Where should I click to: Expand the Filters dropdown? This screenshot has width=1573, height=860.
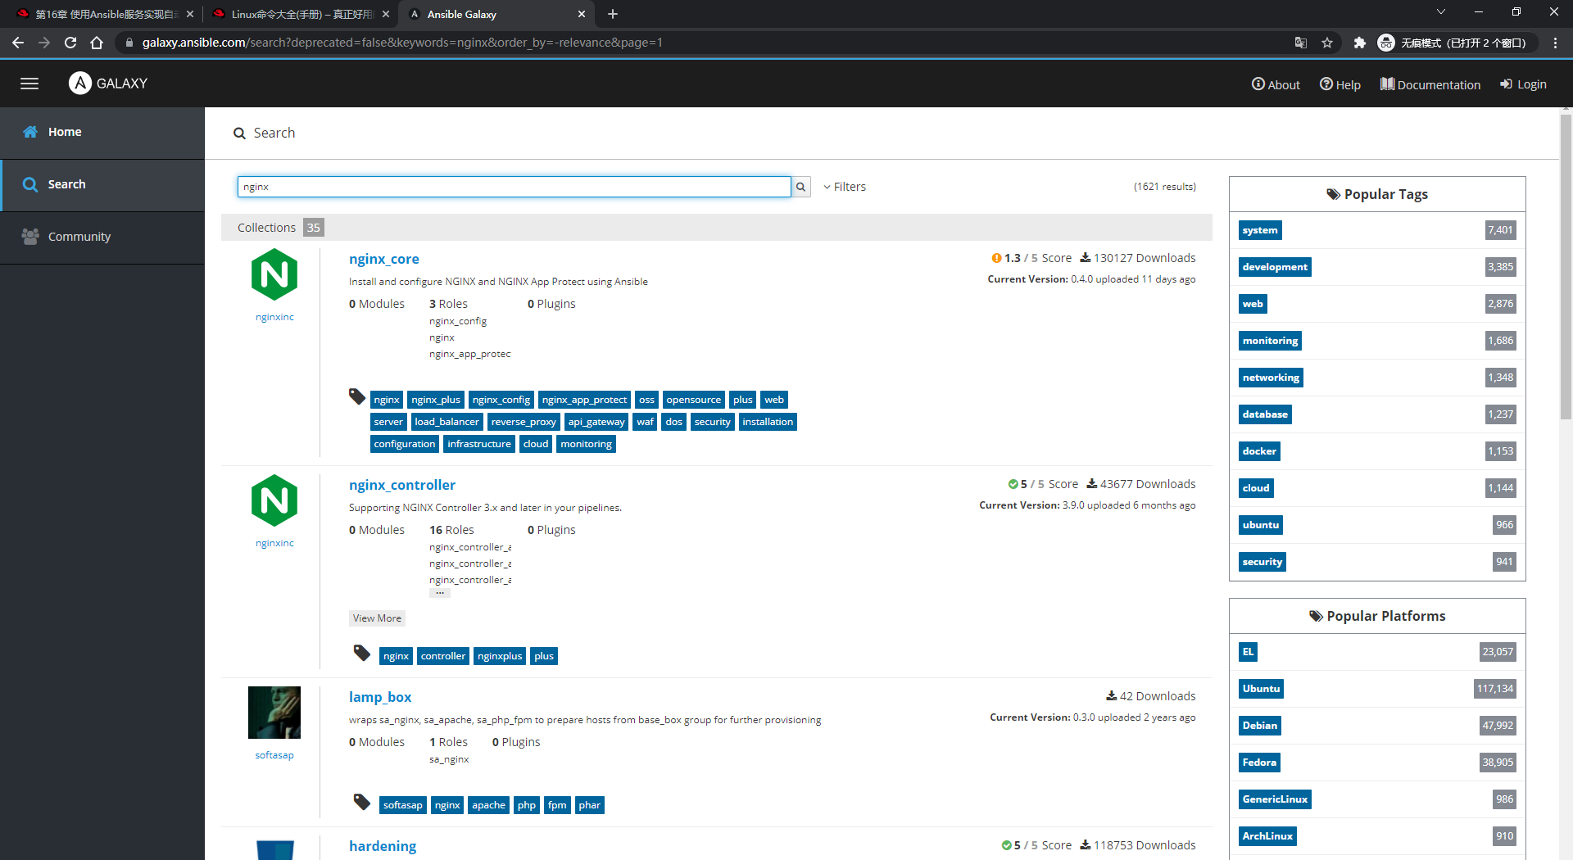845,187
